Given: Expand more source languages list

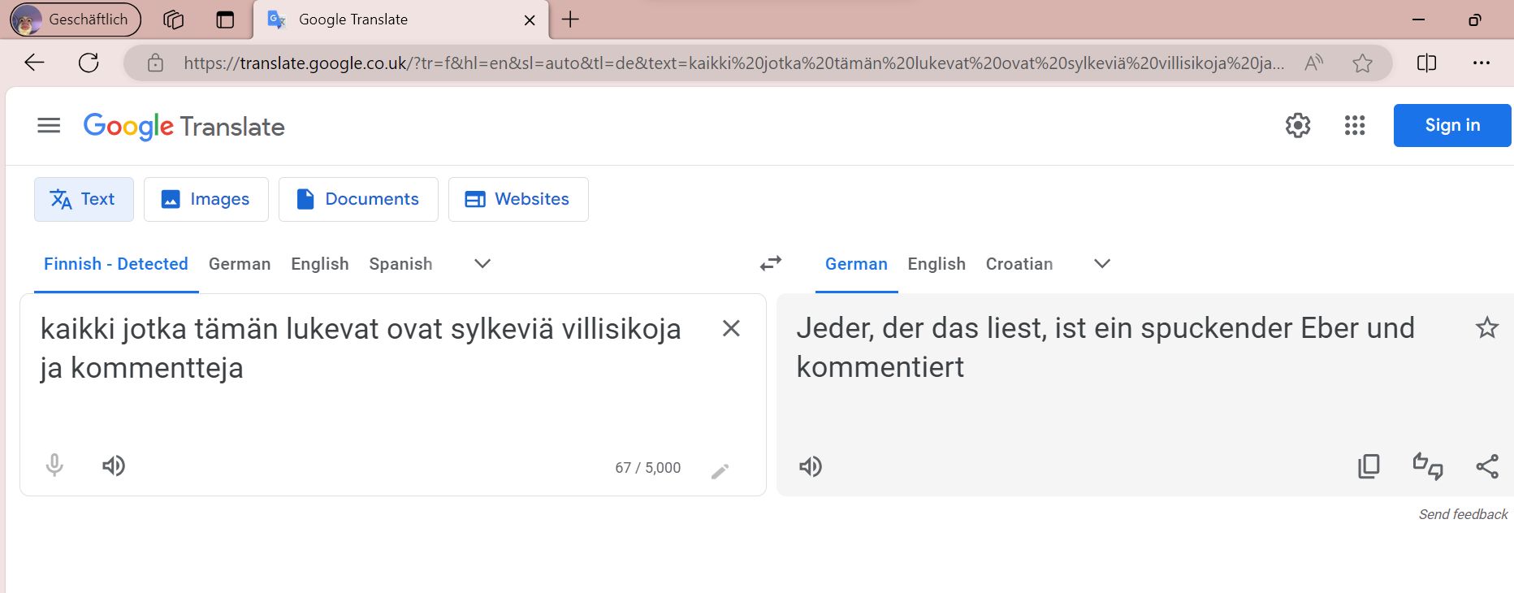Looking at the screenshot, I should click(x=482, y=263).
